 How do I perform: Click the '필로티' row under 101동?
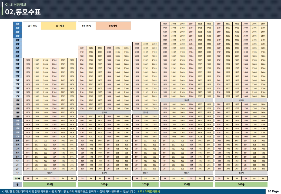[50, 173]
